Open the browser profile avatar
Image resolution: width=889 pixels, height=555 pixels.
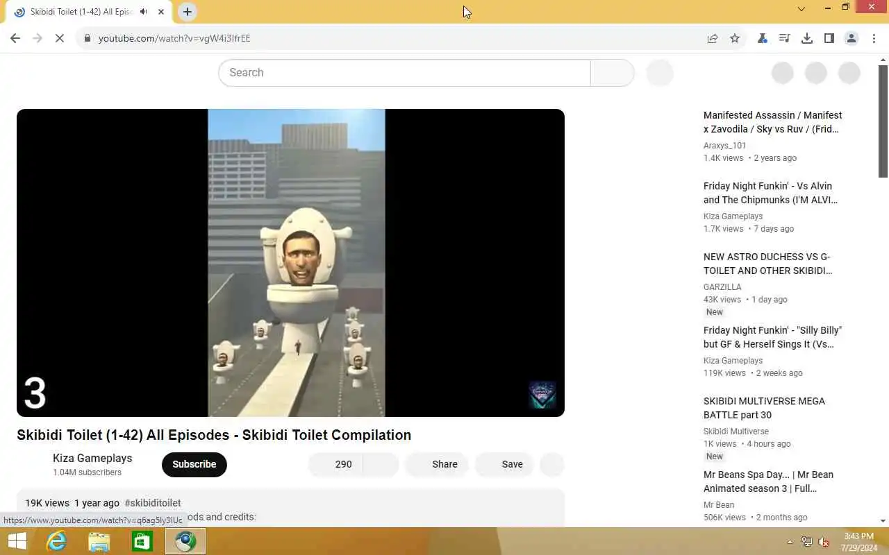click(x=851, y=38)
